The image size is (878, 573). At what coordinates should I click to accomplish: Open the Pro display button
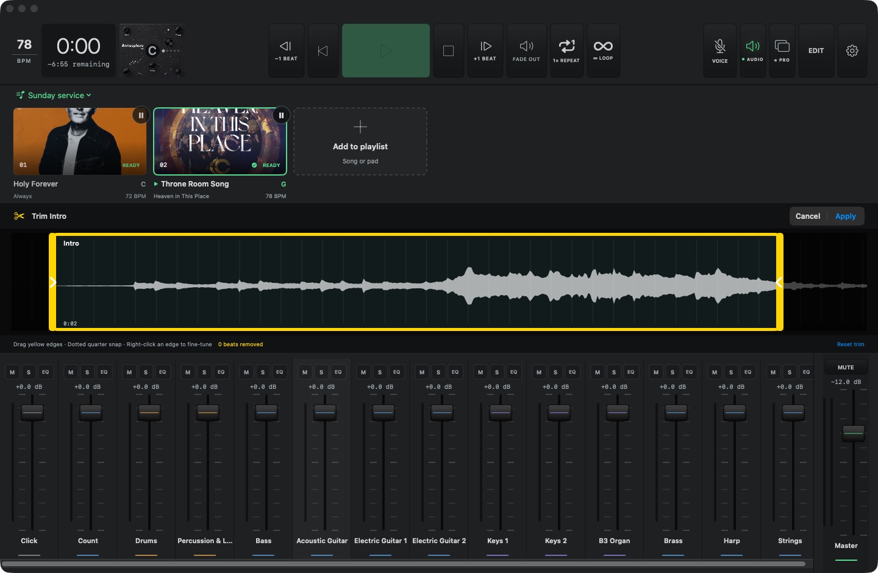782,51
